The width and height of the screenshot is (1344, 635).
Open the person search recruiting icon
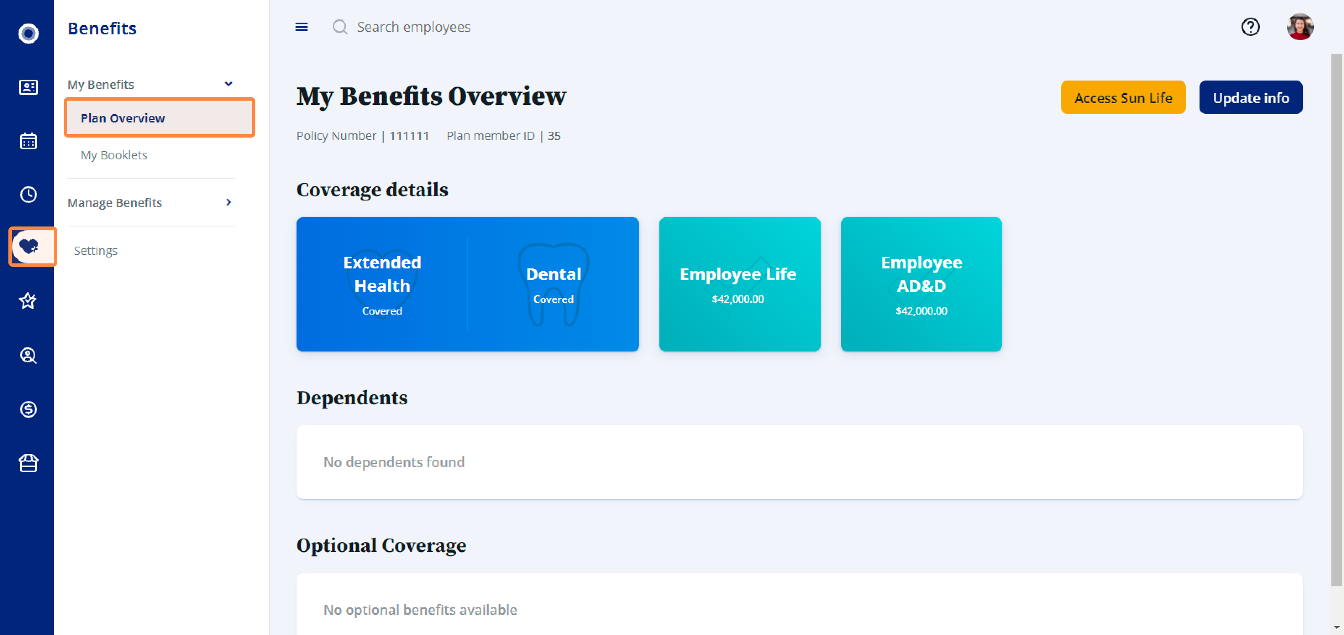pos(28,355)
